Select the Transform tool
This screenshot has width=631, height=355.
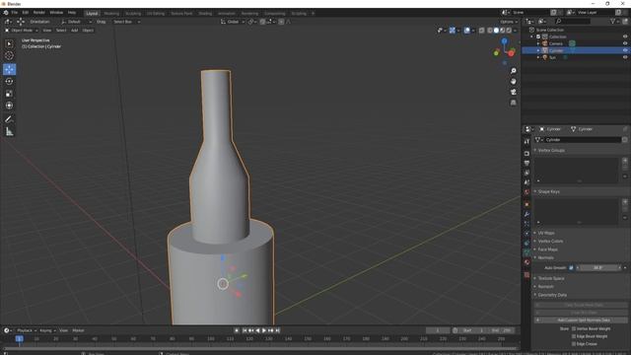(x=9, y=106)
